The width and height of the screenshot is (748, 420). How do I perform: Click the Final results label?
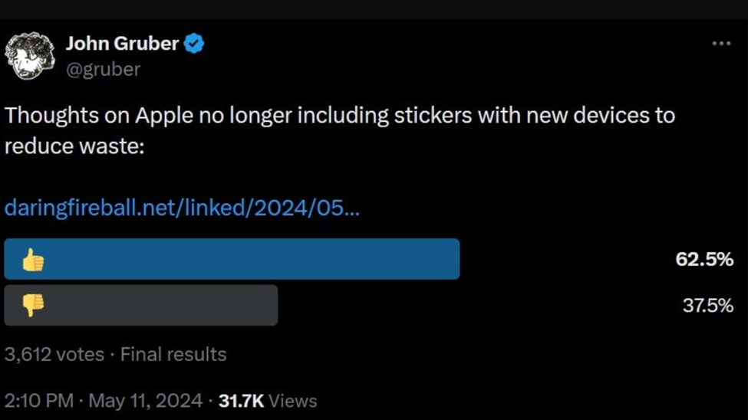[173, 355]
